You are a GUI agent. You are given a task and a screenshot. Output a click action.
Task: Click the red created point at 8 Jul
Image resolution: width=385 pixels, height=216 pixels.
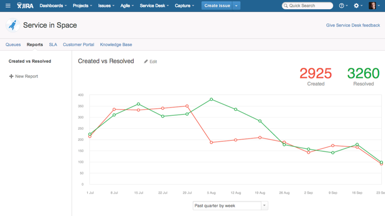(x=114, y=109)
